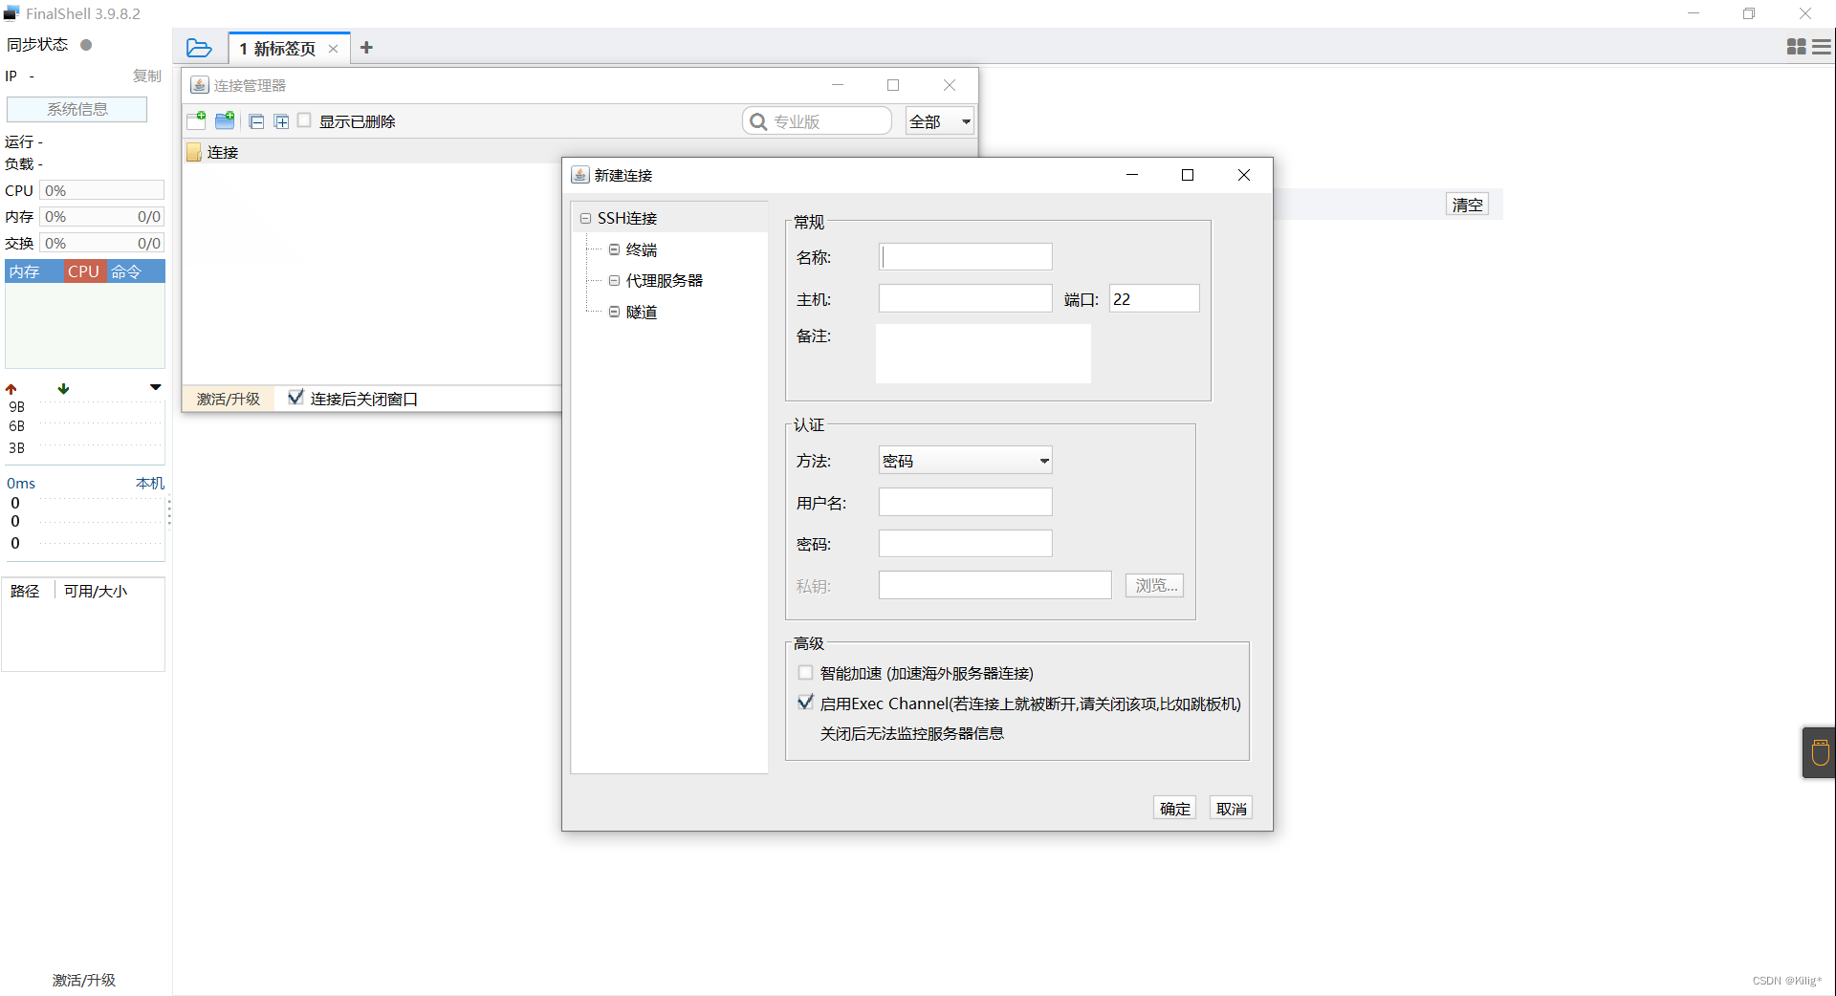The width and height of the screenshot is (1836, 996).
Task: Focus the 私钥 input field
Action: click(995, 585)
